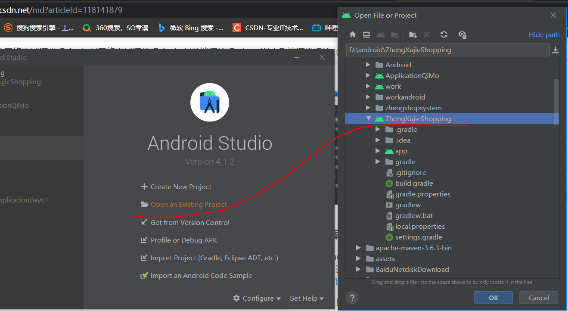Image resolution: width=568 pixels, height=311 pixels.
Task: Click Profile or Debug APK
Action: (179, 240)
